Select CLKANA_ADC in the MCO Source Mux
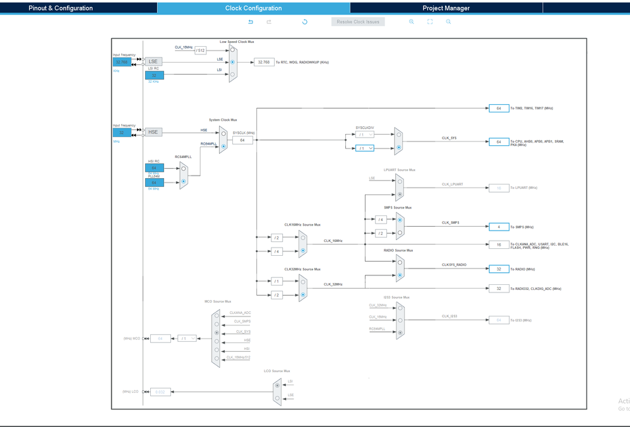Viewport: 630px width, 427px height. click(x=217, y=316)
